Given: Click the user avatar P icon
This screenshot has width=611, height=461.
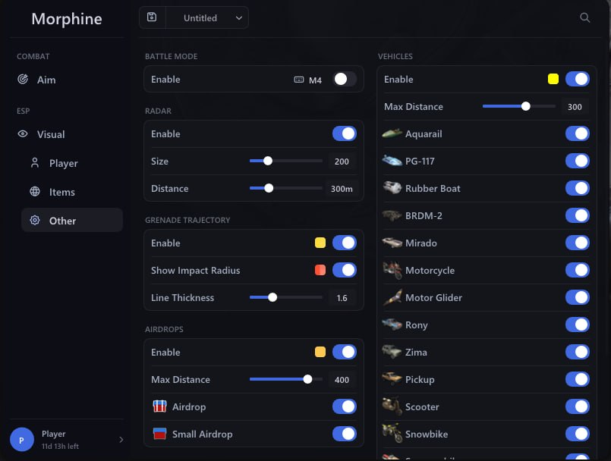Looking at the screenshot, I should tap(22, 439).
